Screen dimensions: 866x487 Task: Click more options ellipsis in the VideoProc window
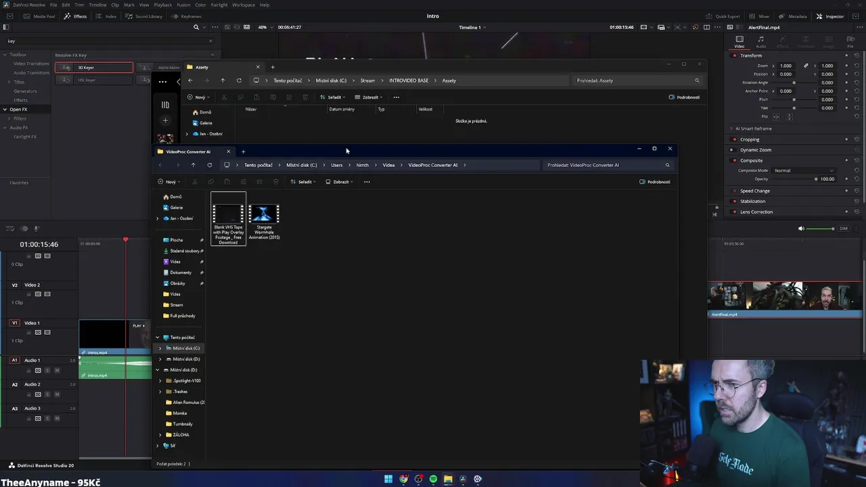point(367,182)
